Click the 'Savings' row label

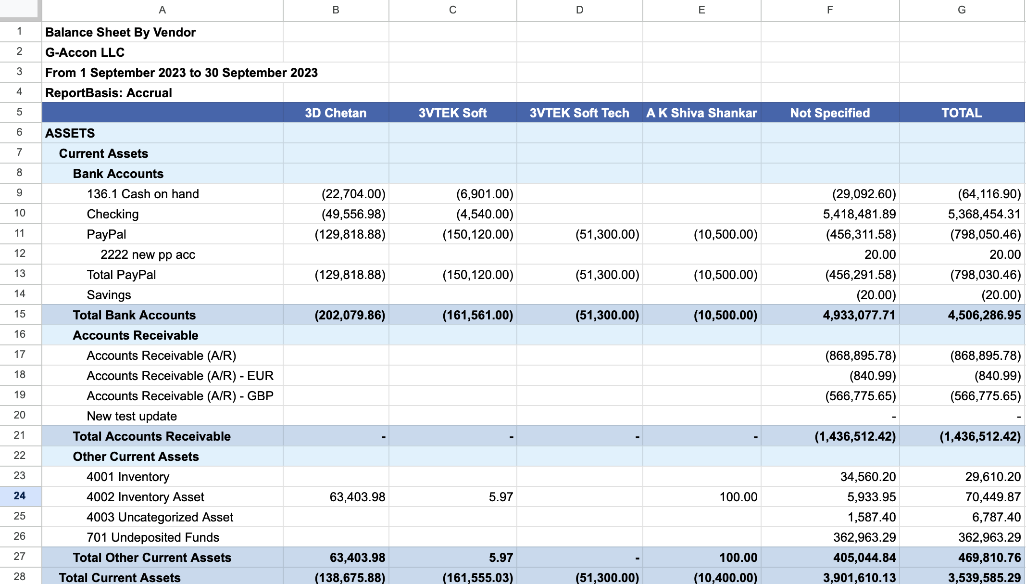pyautogui.click(x=109, y=295)
